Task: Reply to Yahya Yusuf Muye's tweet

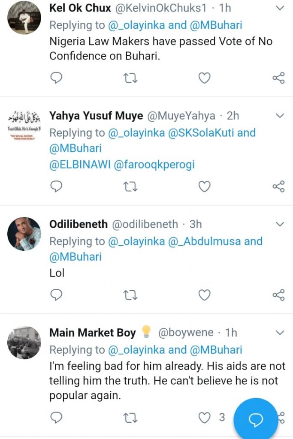Action: (56, 186)
